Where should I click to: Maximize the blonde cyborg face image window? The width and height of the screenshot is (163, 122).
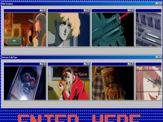[87, 11]
